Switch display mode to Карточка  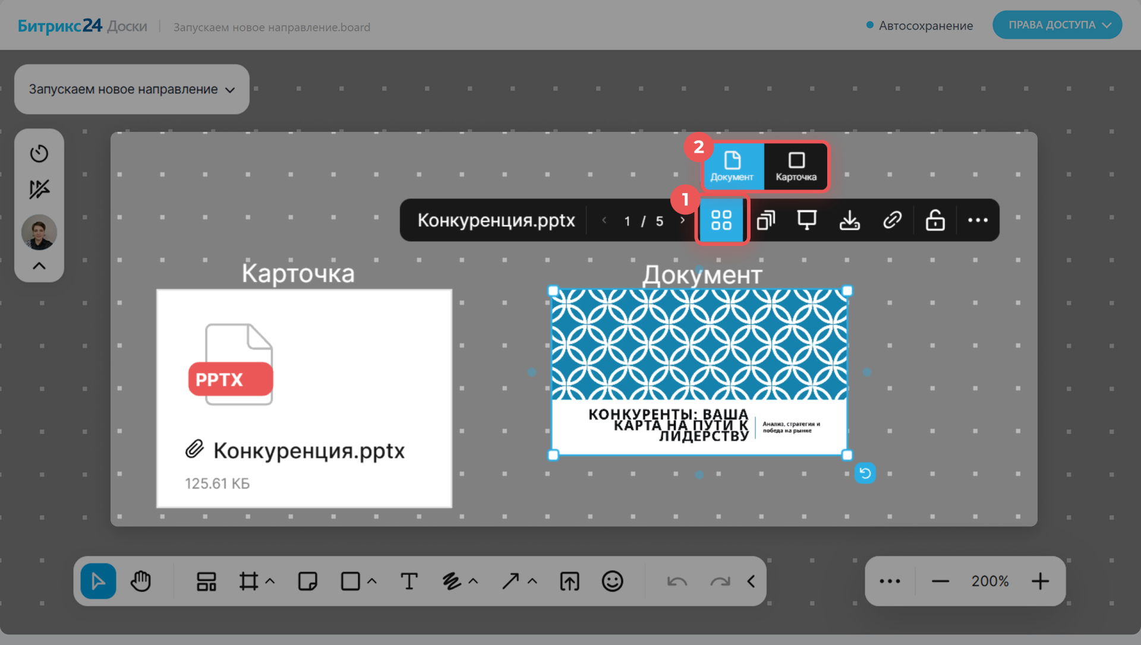(796, 166)
